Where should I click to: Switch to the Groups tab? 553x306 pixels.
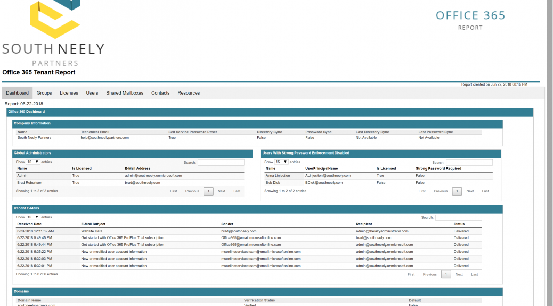44,93
